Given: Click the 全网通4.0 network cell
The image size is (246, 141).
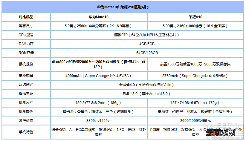Looking at the screenshot, I should [147, 85].
